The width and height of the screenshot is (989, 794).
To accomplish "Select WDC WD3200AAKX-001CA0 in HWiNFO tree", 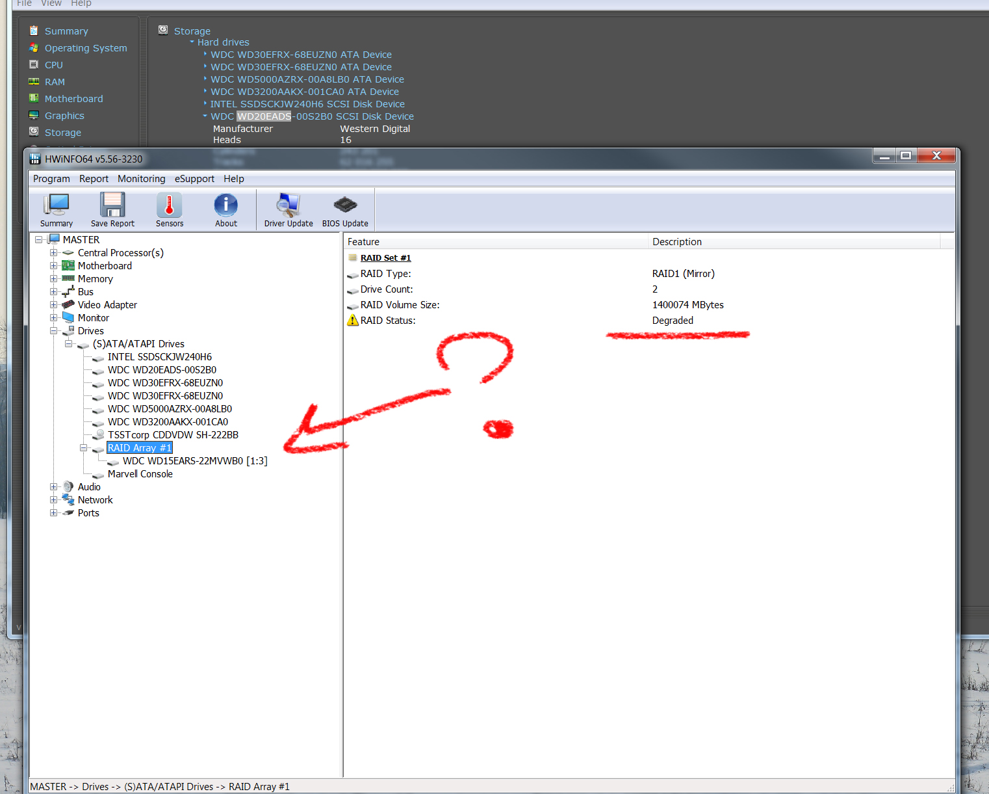I will (168, 422).
